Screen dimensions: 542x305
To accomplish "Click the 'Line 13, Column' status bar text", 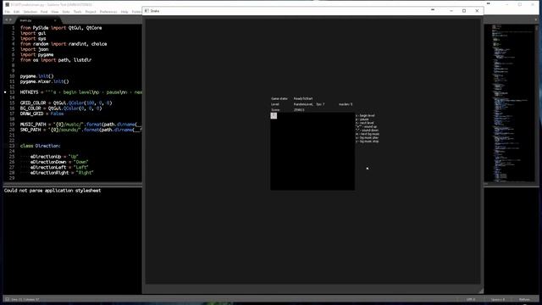I will click(x=25, y=299).
